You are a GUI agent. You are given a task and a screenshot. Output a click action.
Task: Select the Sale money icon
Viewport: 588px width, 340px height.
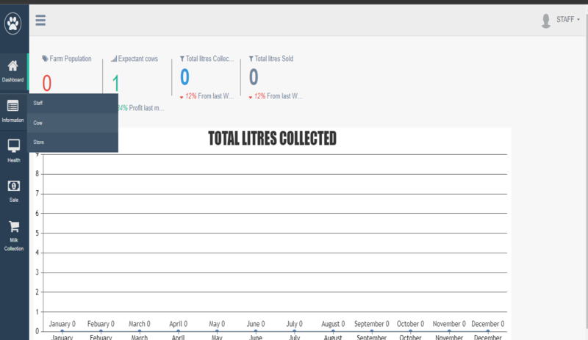(13, 186)
